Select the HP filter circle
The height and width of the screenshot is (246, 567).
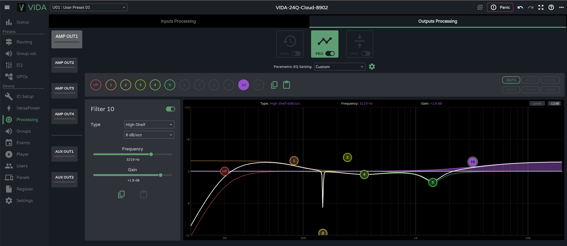point(96,85)
